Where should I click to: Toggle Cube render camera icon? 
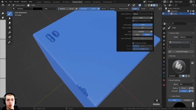click(193, 14)
